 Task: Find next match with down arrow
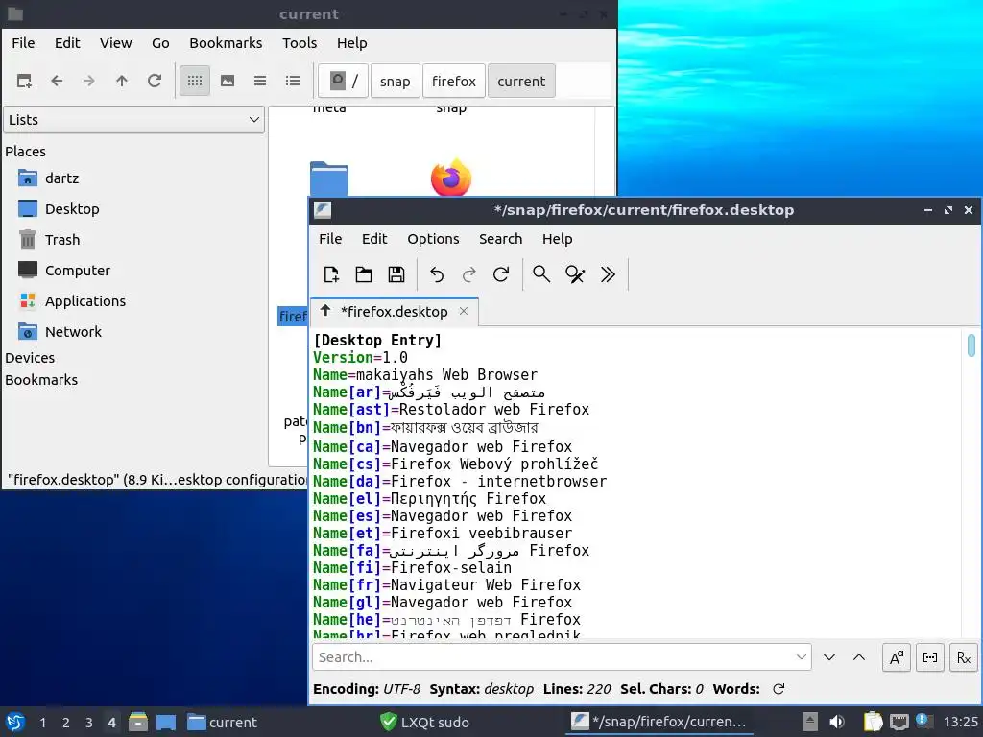click(x=829, y=657)
